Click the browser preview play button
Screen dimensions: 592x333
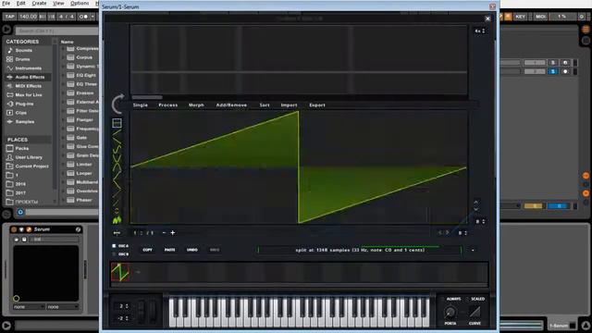[20, 213]
